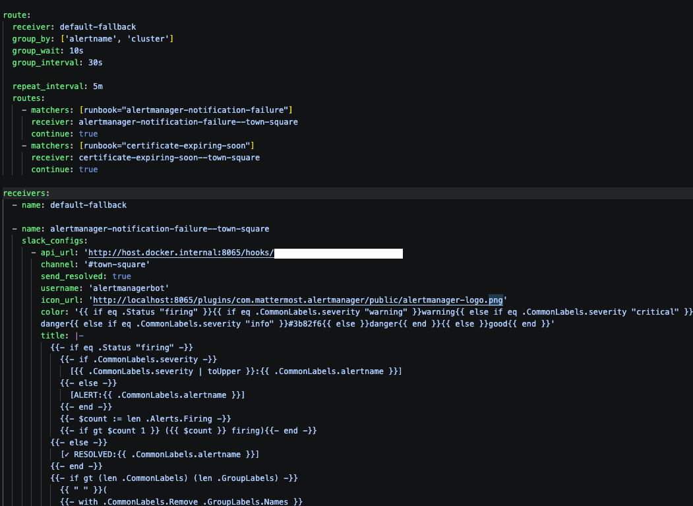This screenshot has width=693, height=506.
Task: Click the '{{ " " }}(' line
Action: (x=84, y=490)
